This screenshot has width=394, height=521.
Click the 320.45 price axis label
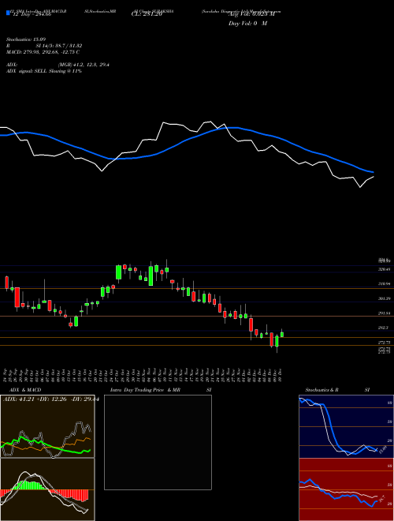point(384,269)
